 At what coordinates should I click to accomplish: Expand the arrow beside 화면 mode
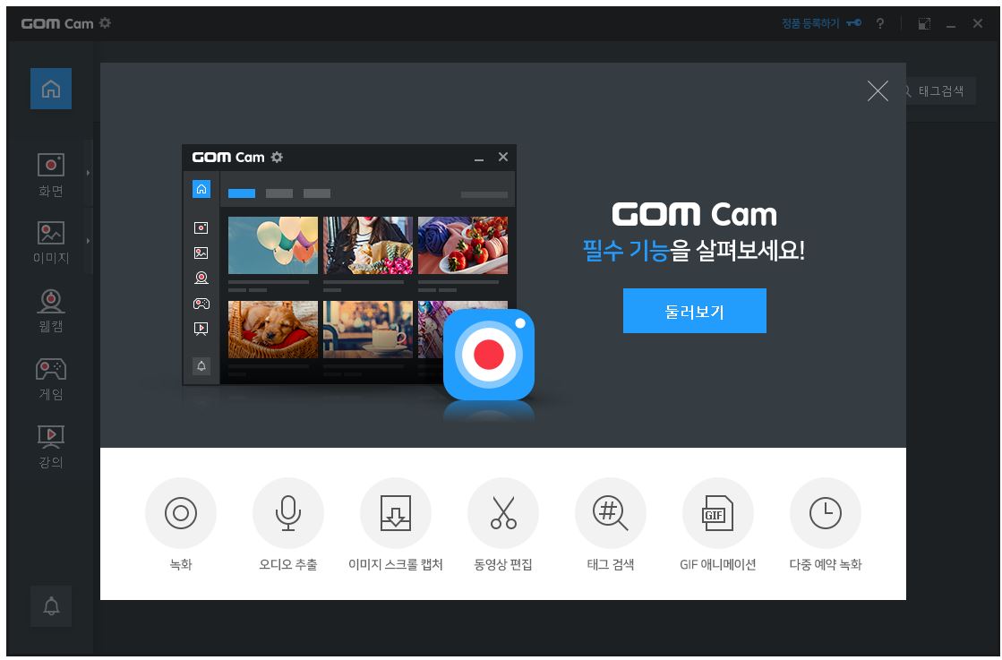[x=88, y=173]
